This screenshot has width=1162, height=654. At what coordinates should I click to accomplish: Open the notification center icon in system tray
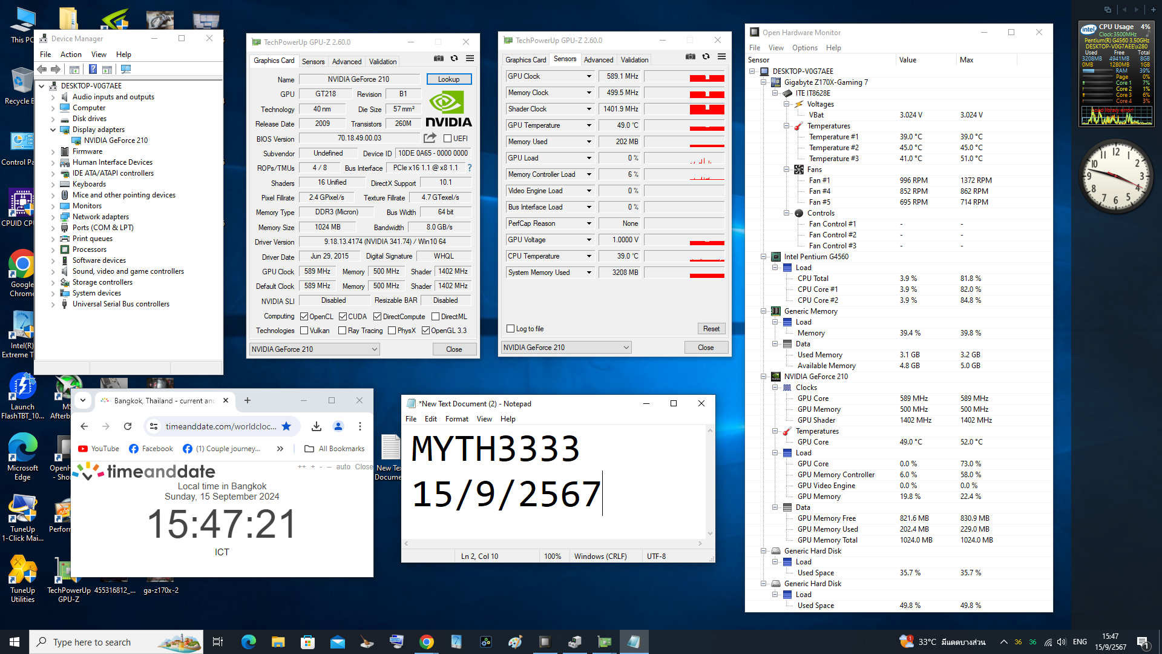coord(1143,642)
